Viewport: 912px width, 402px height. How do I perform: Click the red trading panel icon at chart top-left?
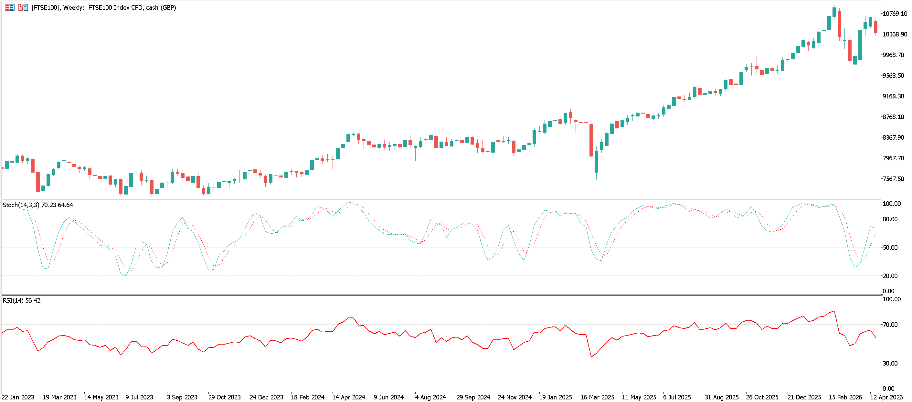10,7
